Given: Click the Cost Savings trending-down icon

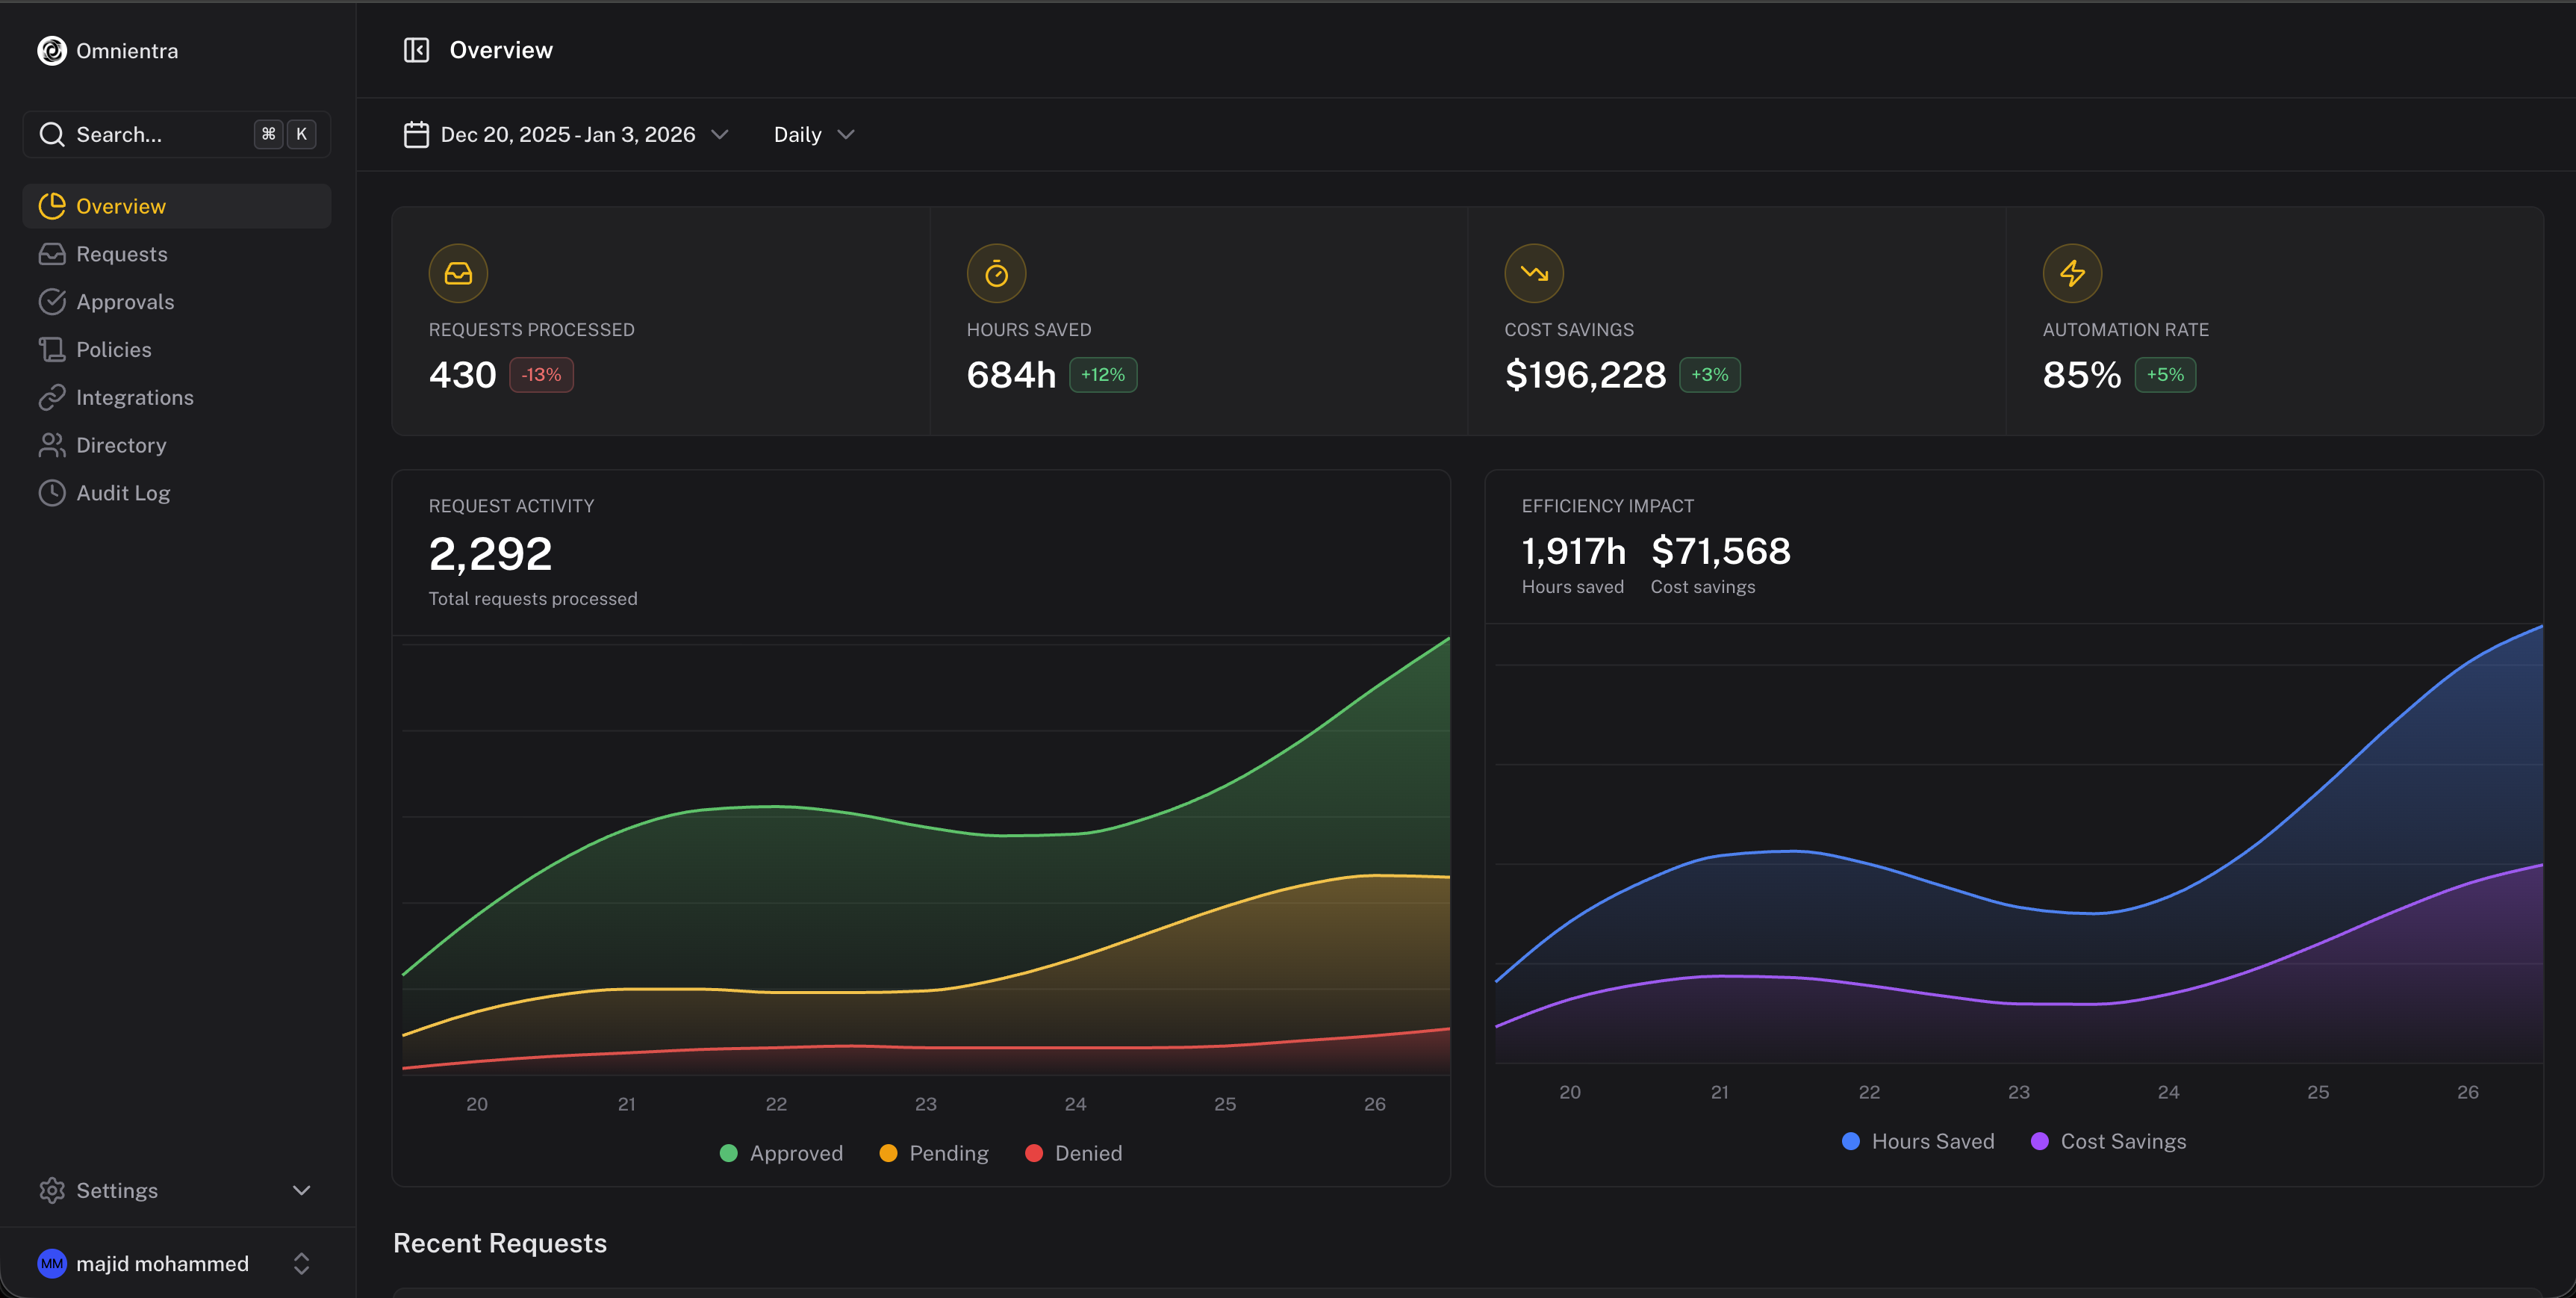Looking at the screenshot, I should (x=1534, y=273).
